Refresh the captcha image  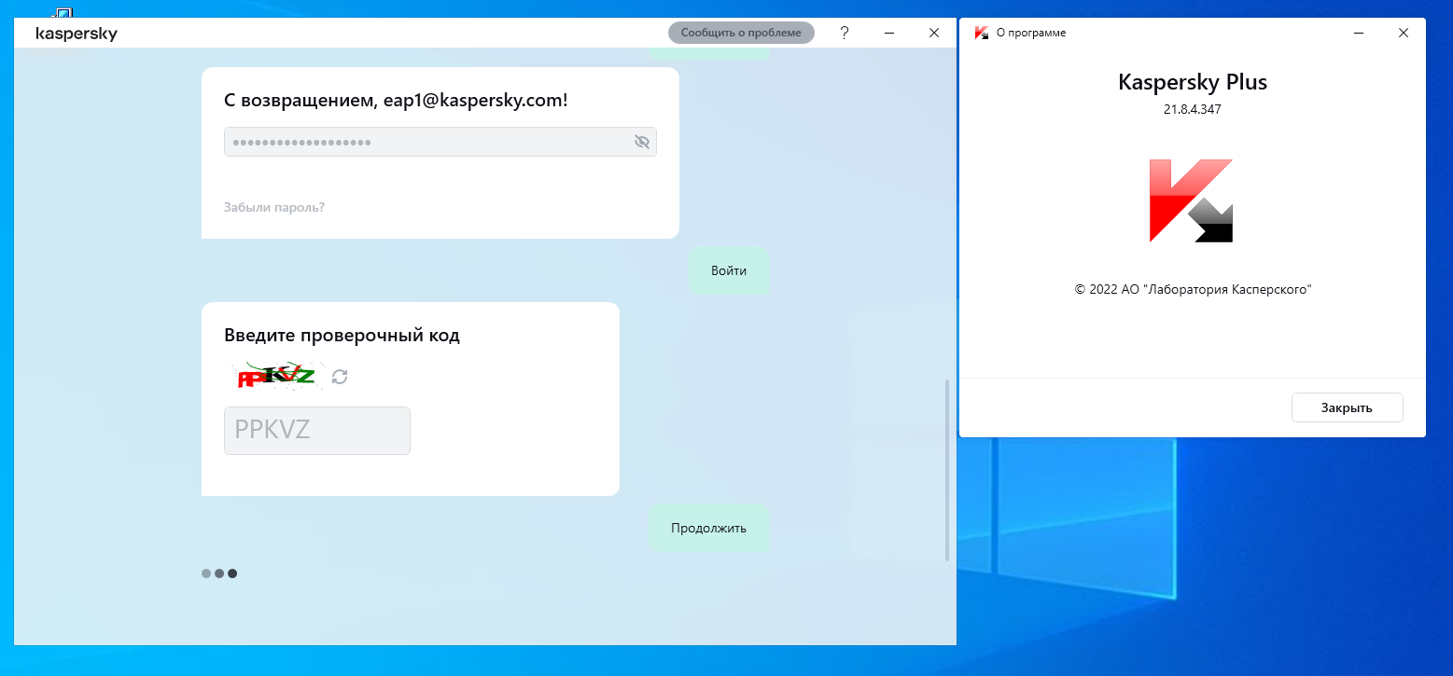click(340, 377)
